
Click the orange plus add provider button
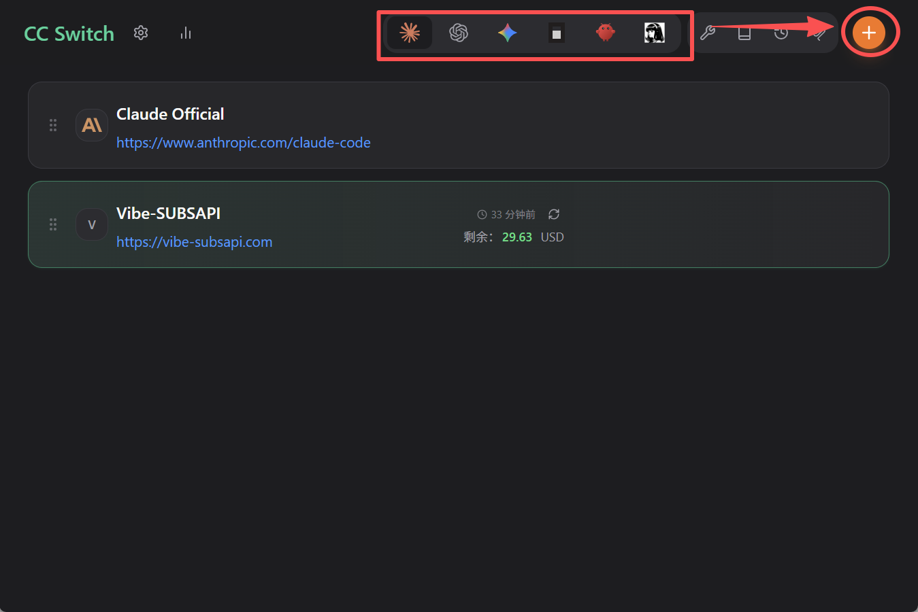click(x=869, y=33)
